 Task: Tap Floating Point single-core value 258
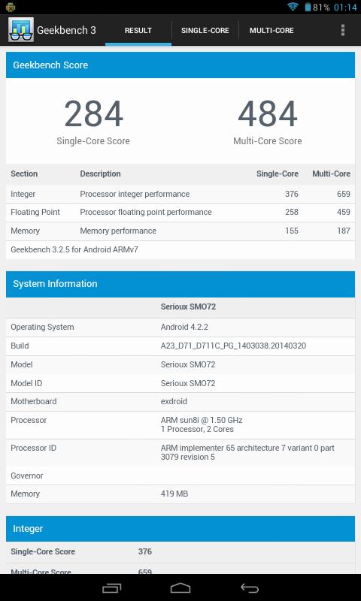coord(292,212)
